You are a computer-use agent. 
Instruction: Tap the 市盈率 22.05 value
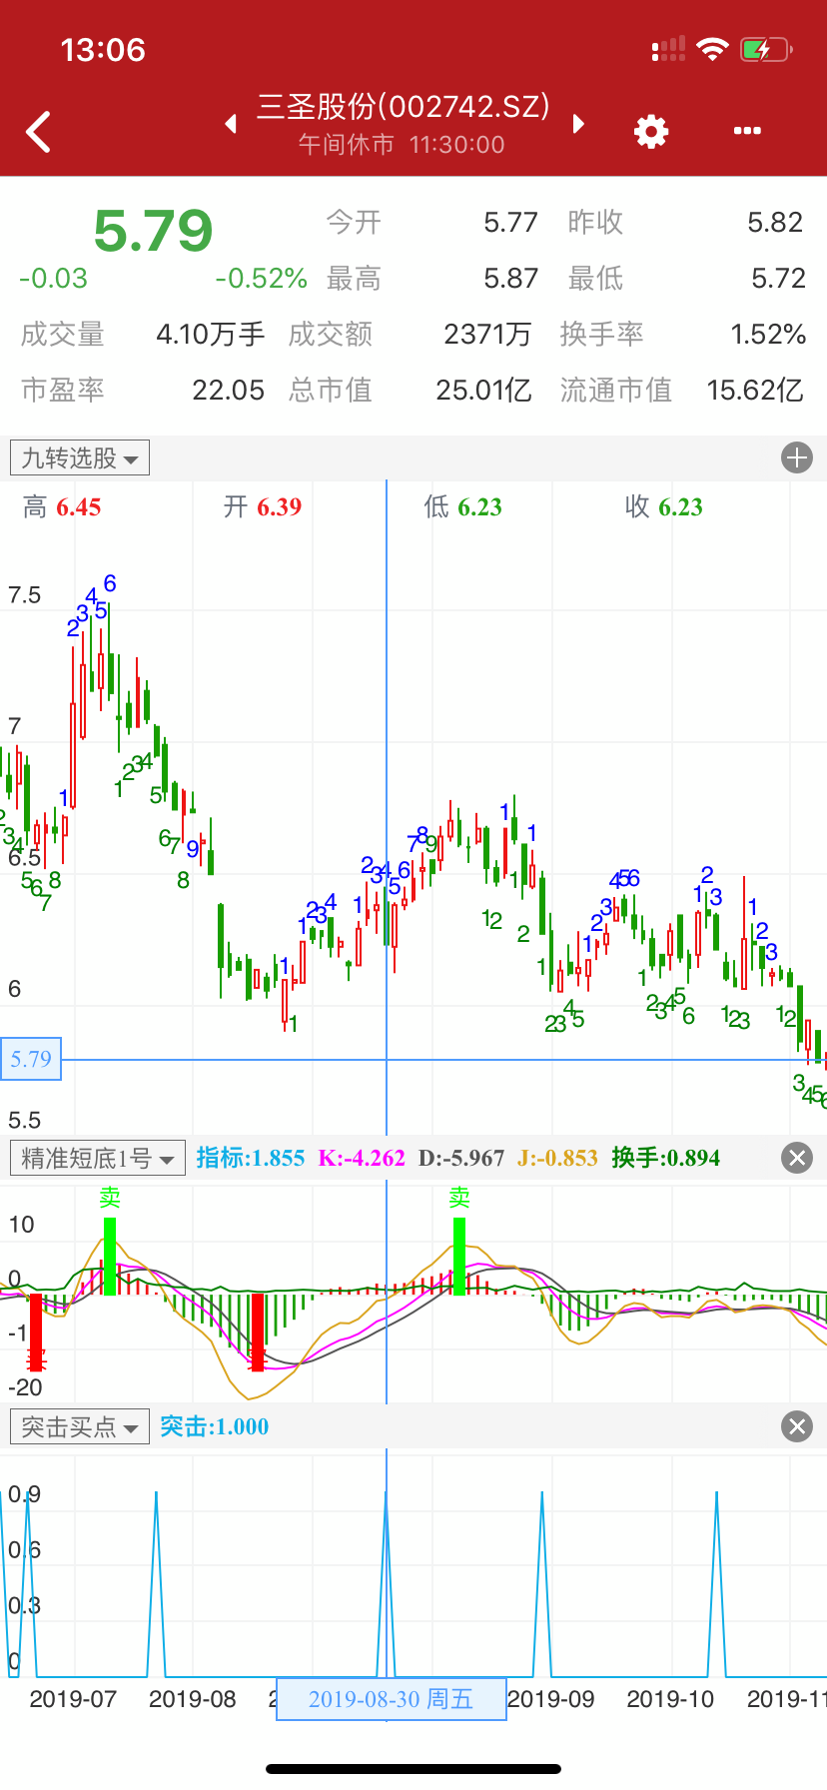click(x=228, y=390)
